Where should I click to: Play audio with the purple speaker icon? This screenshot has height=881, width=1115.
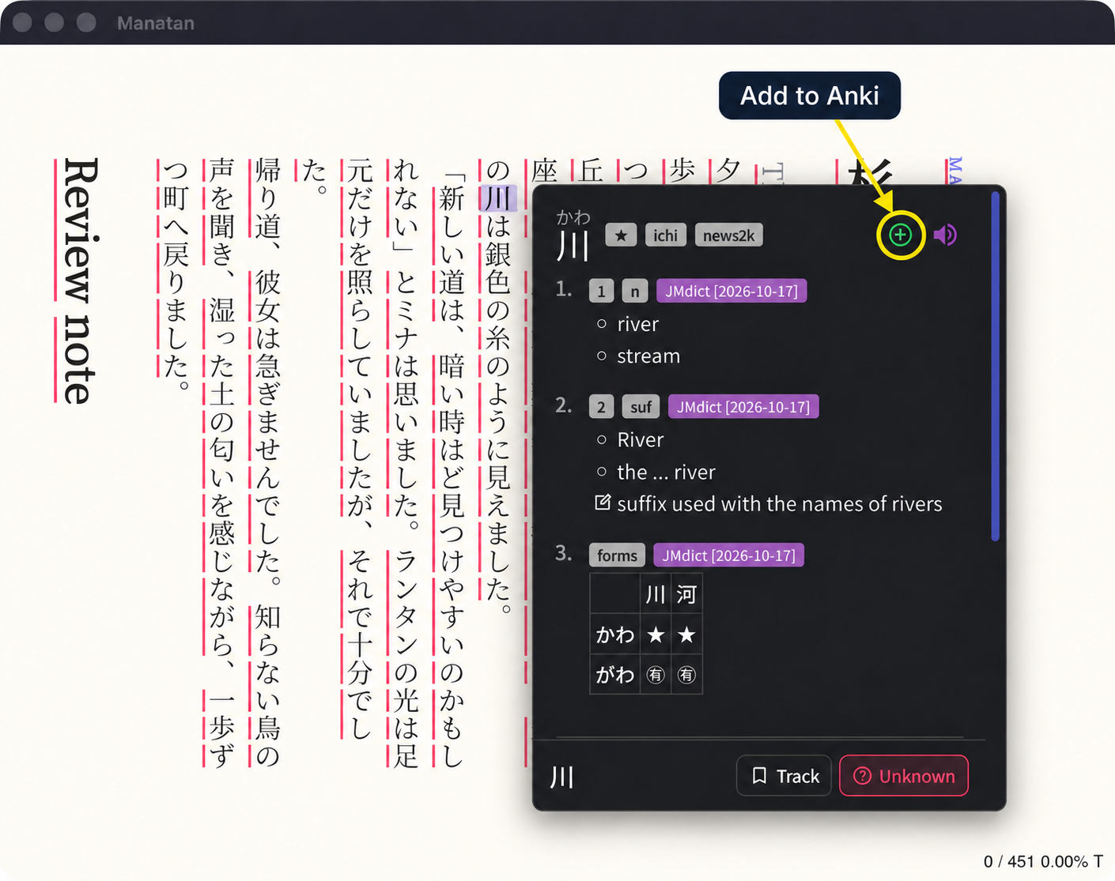point(945,235)
